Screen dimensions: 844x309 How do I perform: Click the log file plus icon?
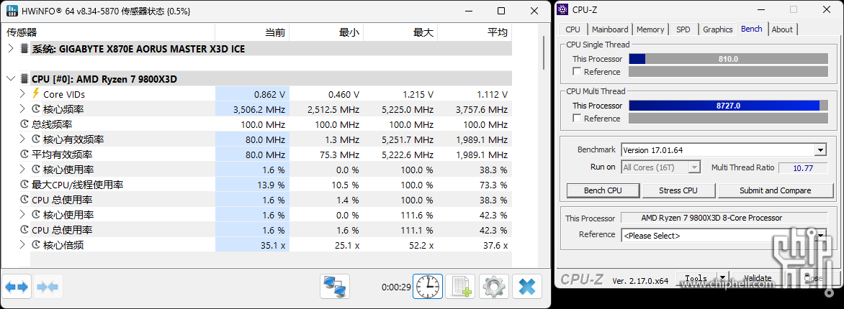(x=460, y=287)
